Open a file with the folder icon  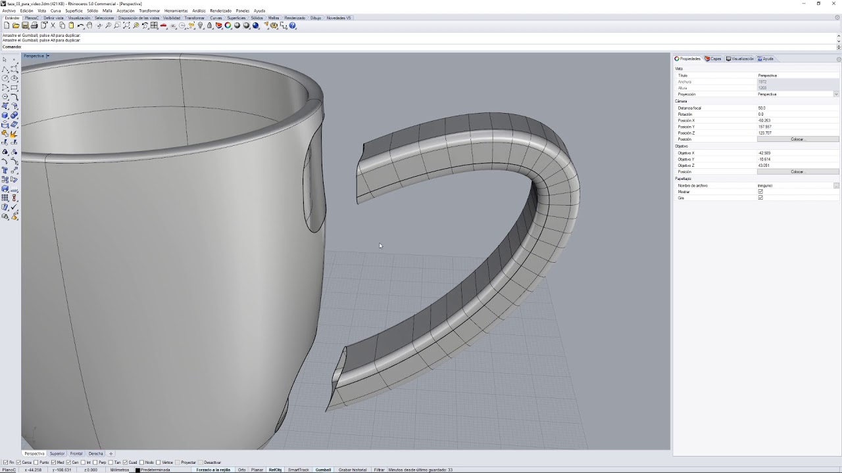point(16,26)
